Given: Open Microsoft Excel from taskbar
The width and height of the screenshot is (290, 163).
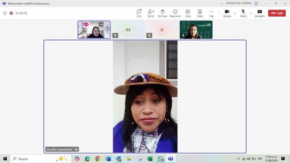Looking at the screenshot, I should (x=150, y=159).
